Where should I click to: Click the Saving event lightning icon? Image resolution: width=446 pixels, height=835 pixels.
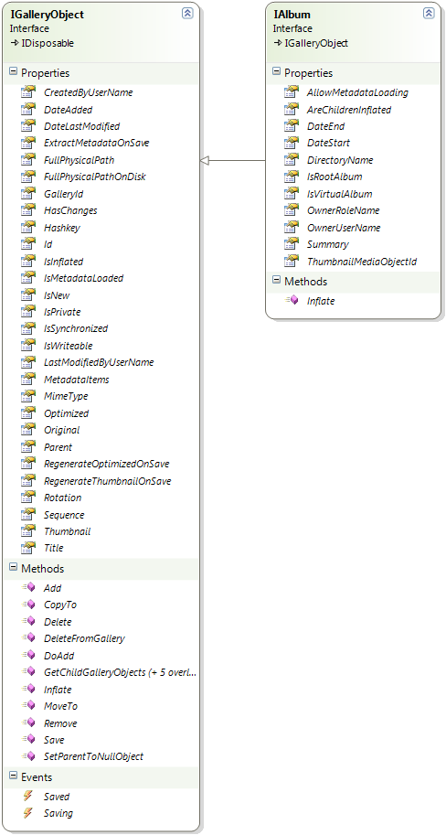point(27,813)
